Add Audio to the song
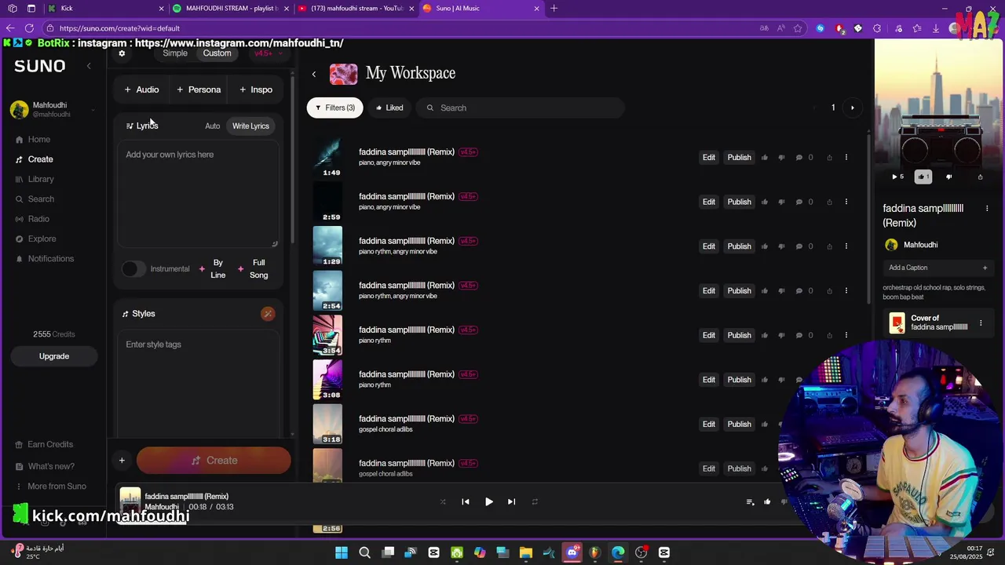Image resolution: width=1005 pixels, height=565 pixels. pos(141,89)
